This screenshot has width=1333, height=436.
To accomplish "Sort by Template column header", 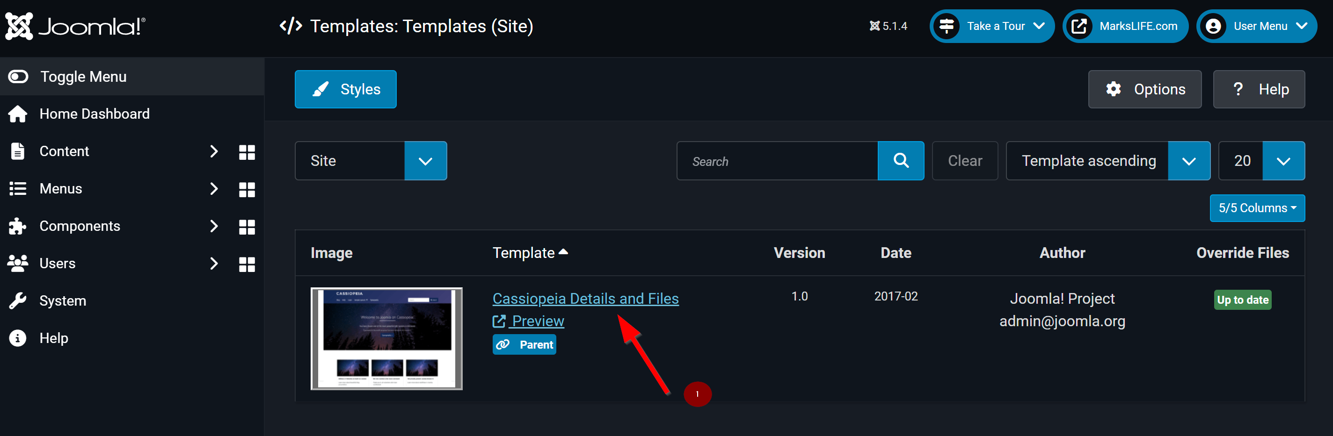I will tap(530, 253).
